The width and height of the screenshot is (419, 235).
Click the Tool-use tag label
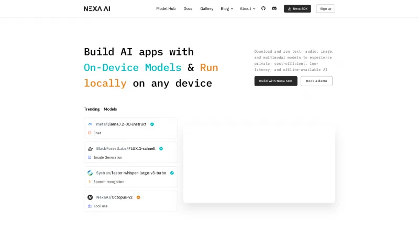[101, 206]
